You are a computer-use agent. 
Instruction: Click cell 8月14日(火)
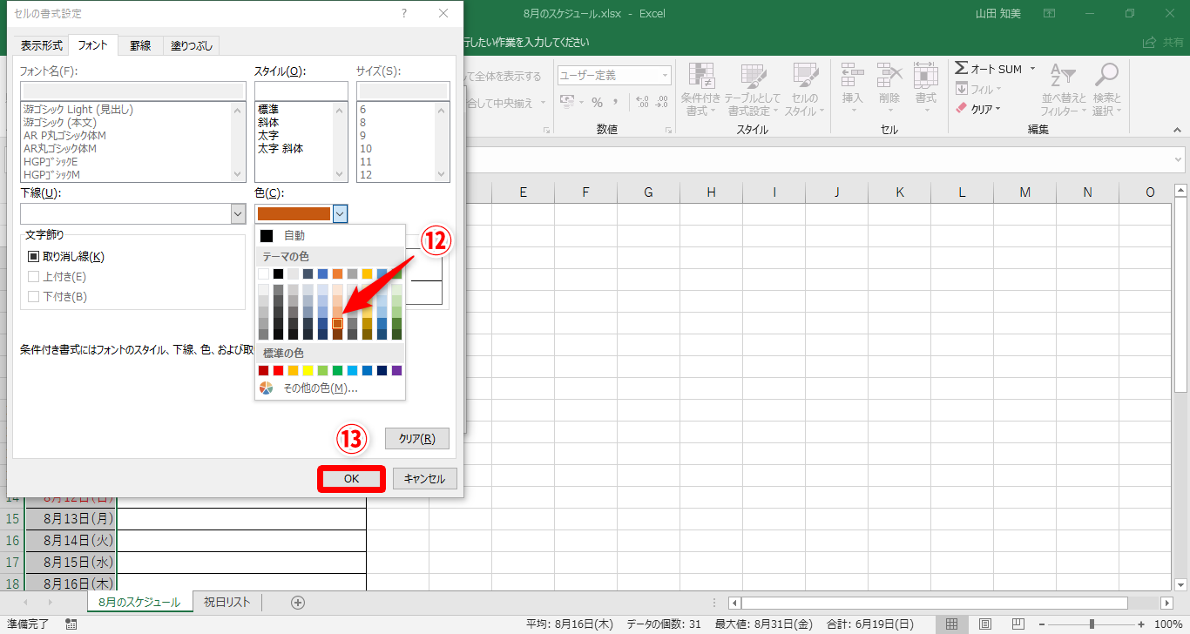click(x=71, y=541)
